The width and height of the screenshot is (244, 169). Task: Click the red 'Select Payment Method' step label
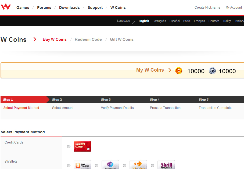point(21,108)
